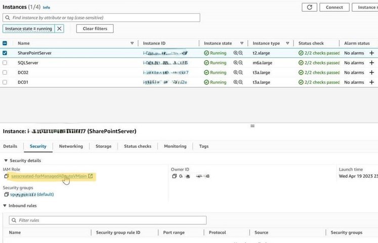This screenshot has width=378, height=243.
Task: Open the Info link beside Instances
Action: [x=46, y=8]
